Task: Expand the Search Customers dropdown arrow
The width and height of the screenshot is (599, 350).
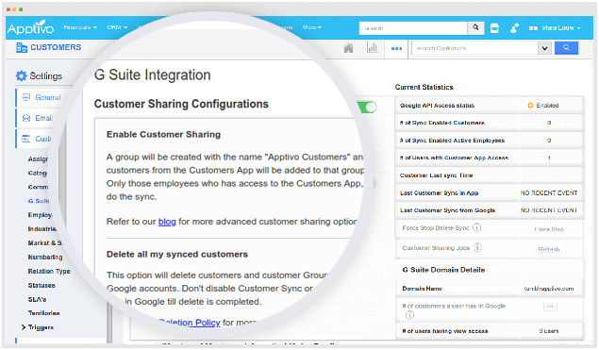Action: [x=544, y=48]
